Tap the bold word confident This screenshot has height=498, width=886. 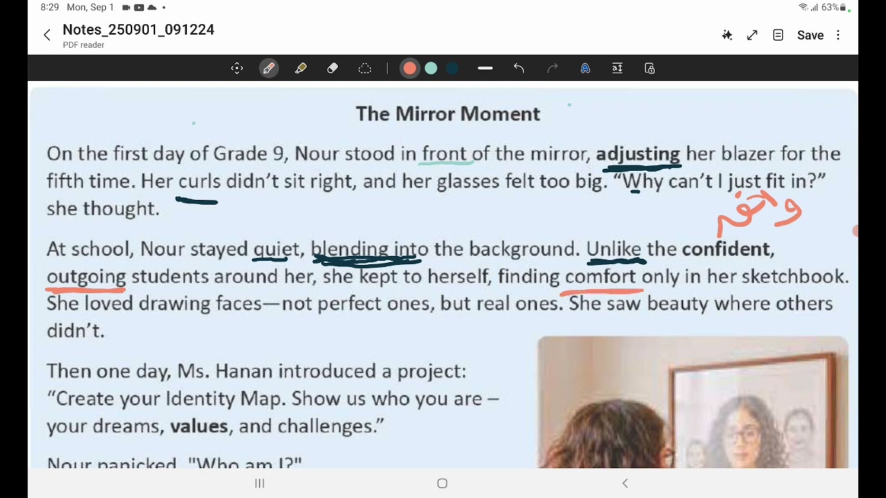click(x=727, y=249)
